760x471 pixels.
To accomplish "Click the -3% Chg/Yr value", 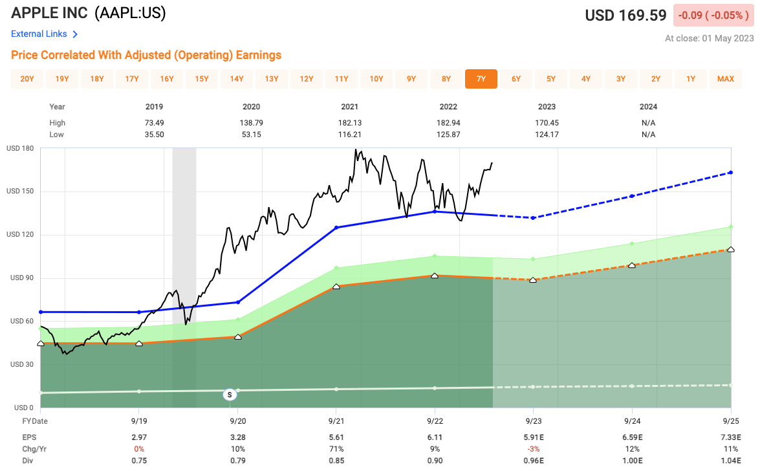I will (534, 449).
